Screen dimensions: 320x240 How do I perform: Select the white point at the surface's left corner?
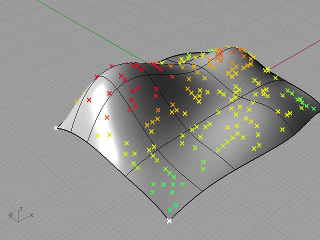point(56,128)
